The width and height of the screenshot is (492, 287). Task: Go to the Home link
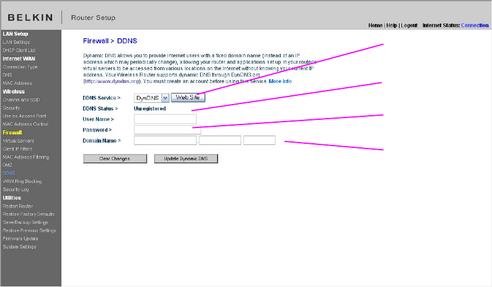click(375, 25)
